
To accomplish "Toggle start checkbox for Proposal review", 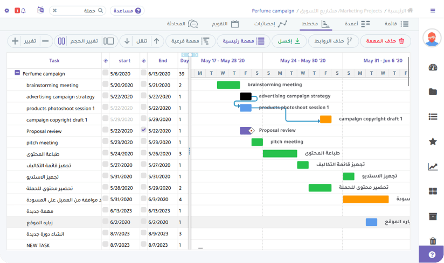I will click(105, 130).
